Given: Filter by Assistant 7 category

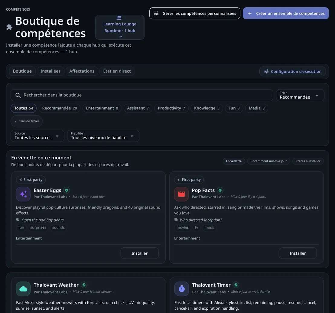Looking at the screenshot, I should 138,108.
